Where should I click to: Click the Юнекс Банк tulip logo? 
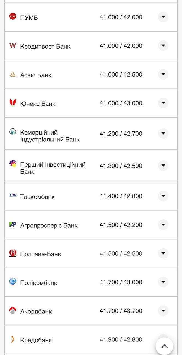pyautogui.click(x=13, y=103)
